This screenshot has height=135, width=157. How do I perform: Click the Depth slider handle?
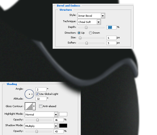point(86,27)
